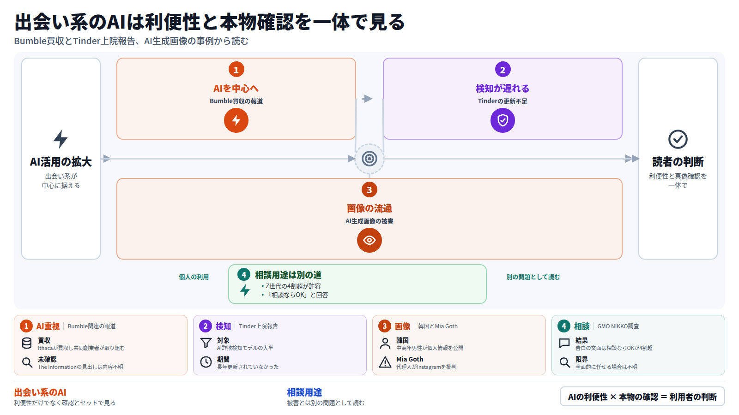
Task: Click the 画像の流通 heading
Action: 369,208
